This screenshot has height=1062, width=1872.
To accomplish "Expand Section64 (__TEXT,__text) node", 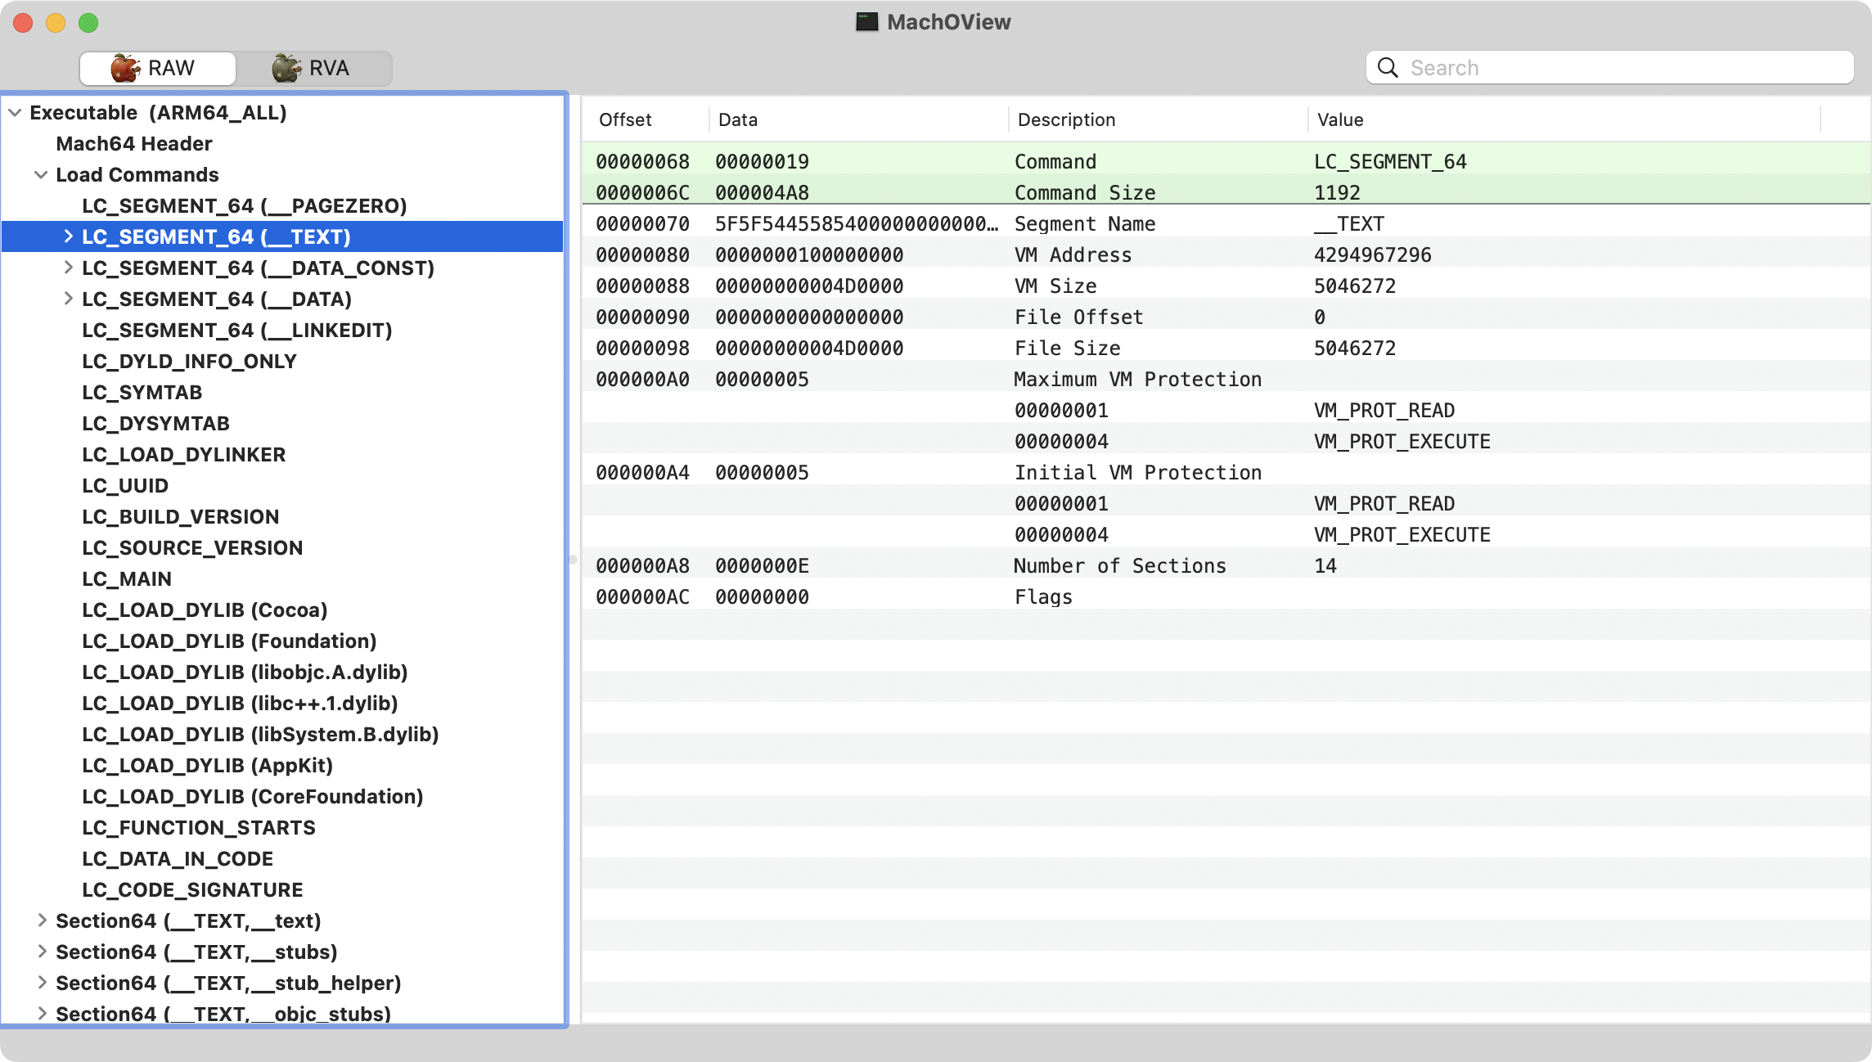I will tap(42, 920).
